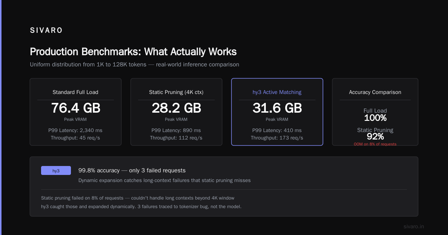The height and width of the screenshot is (235, 448).
Task: Click 'Throughput: 173 req/s'
Action: (x=277, y=138)
